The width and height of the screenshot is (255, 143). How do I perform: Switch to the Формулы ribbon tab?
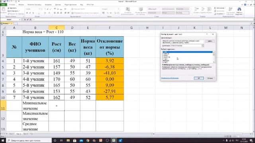(48, 5)
